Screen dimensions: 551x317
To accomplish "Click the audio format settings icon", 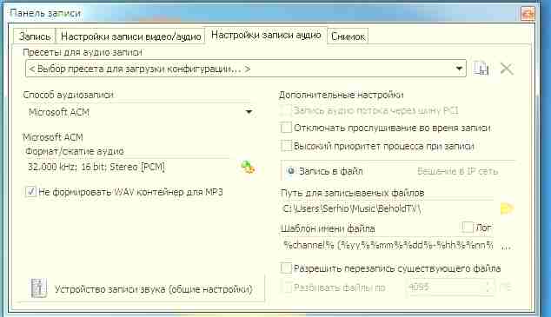I will pos(248,167).
